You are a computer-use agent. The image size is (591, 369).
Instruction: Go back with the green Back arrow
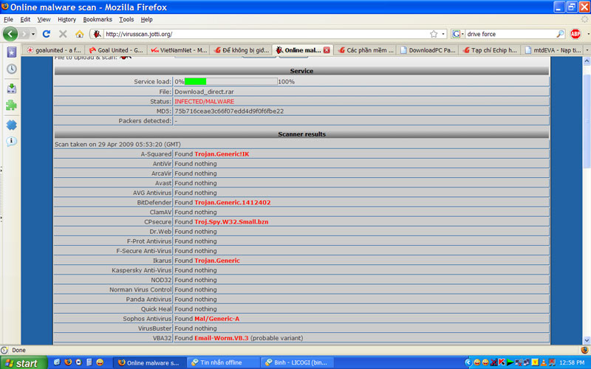[10, 34]
